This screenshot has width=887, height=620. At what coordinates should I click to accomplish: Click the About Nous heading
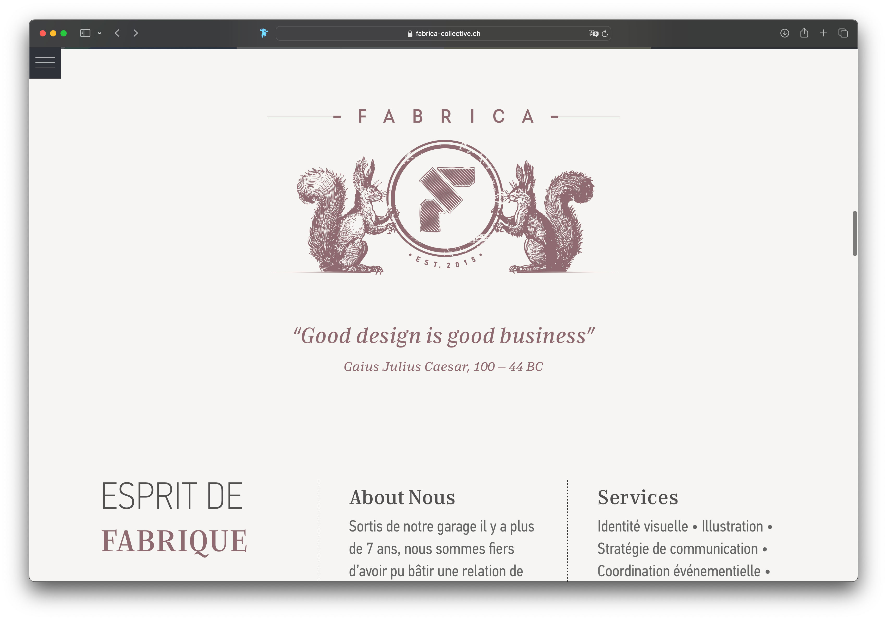pos(402,497)
